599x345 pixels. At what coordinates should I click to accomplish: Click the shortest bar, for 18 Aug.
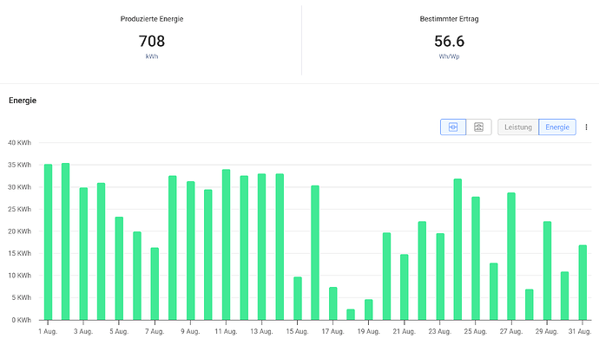351,315
